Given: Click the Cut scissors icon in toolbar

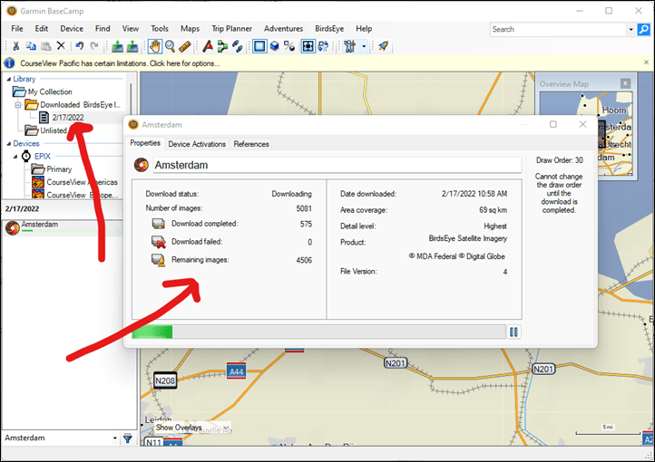Looking at the screenshot, I should point(15,46).
